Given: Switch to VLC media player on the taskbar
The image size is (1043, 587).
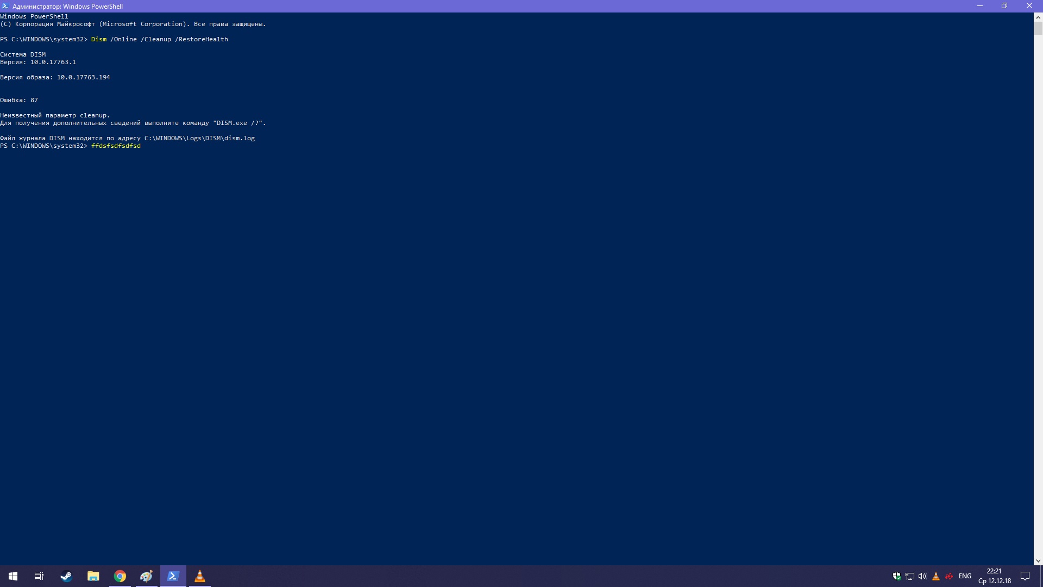Looking at the screenshot, I should tap(200, 576).
